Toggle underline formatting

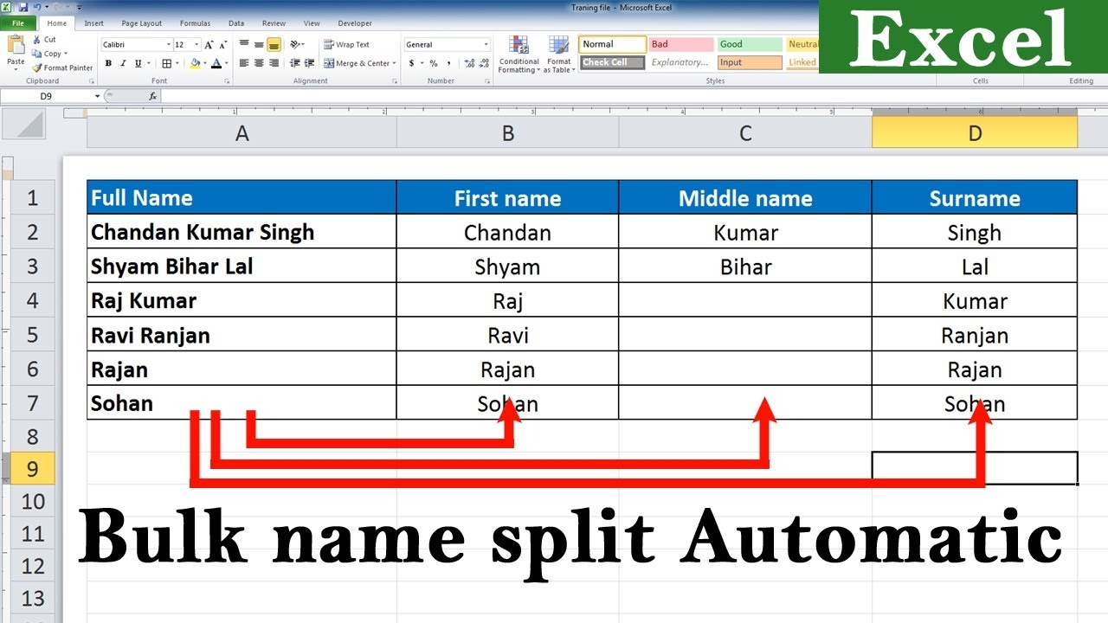click(138, 63)
